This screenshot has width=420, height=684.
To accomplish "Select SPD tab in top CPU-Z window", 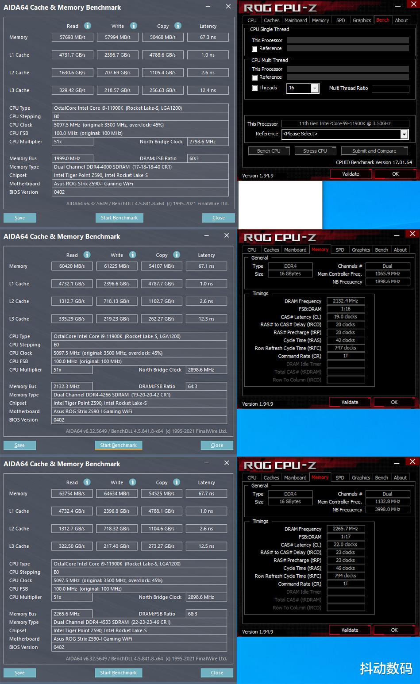I will pyautogui.click(x=341, y=20).
